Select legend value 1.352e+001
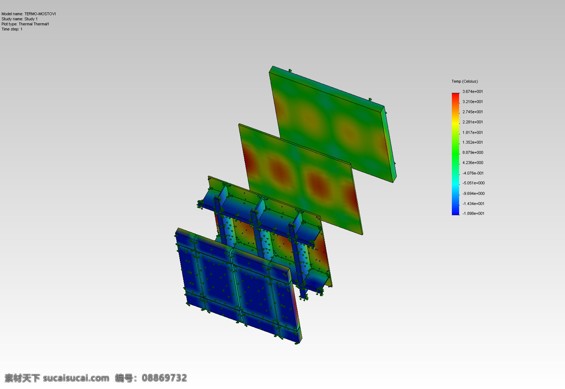The width and height of the screenshot is (565, 389). [x=473, y=143]
